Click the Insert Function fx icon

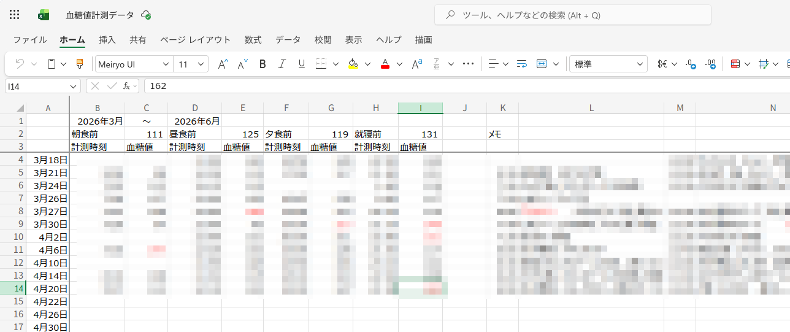(127, 86)
